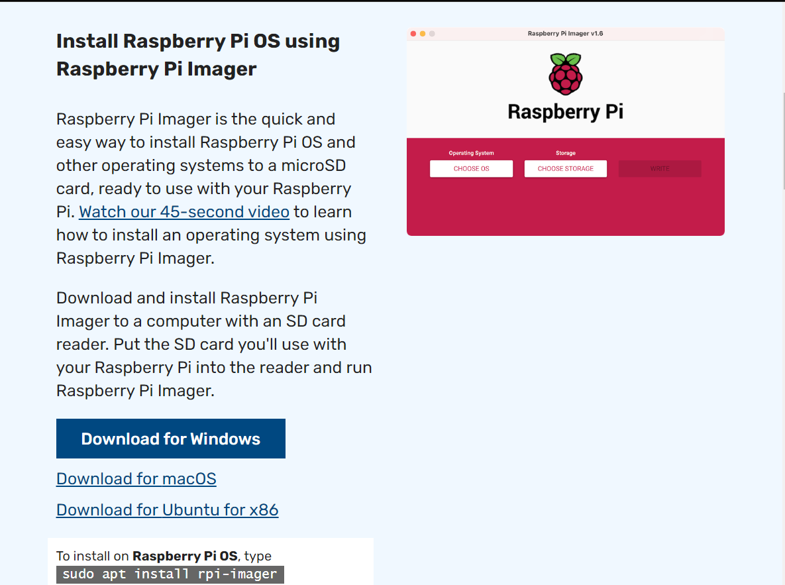This screenshot has height=585, width=785.
Task: Open the 'Watch our 45-second video' link
Action: point(184,212)
